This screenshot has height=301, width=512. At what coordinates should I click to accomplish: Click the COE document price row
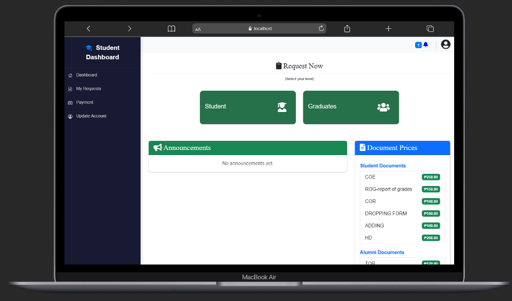402,177
